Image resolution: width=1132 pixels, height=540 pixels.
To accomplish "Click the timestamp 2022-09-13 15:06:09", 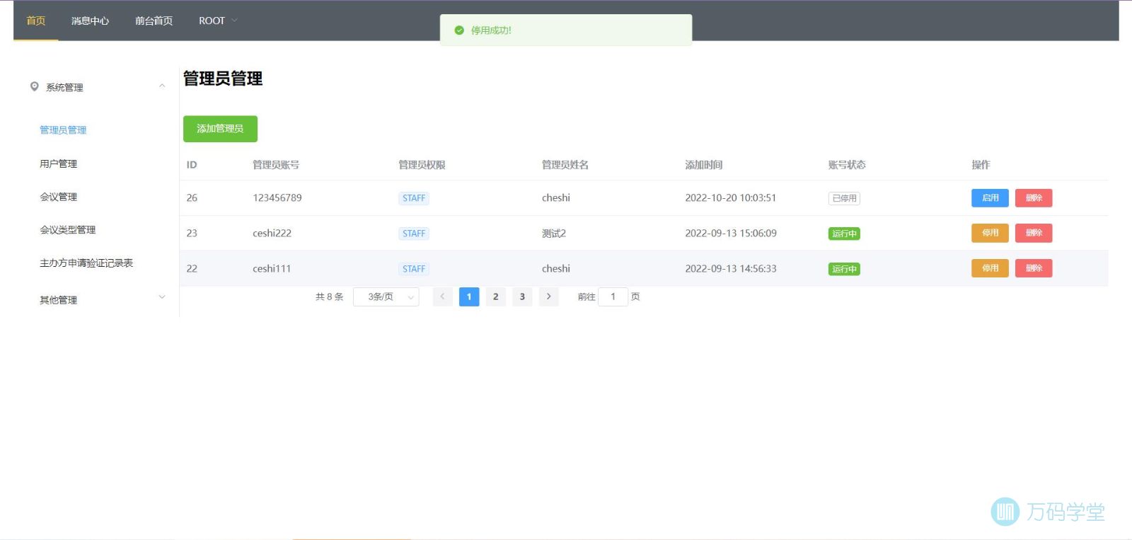I will click(731, 234).
